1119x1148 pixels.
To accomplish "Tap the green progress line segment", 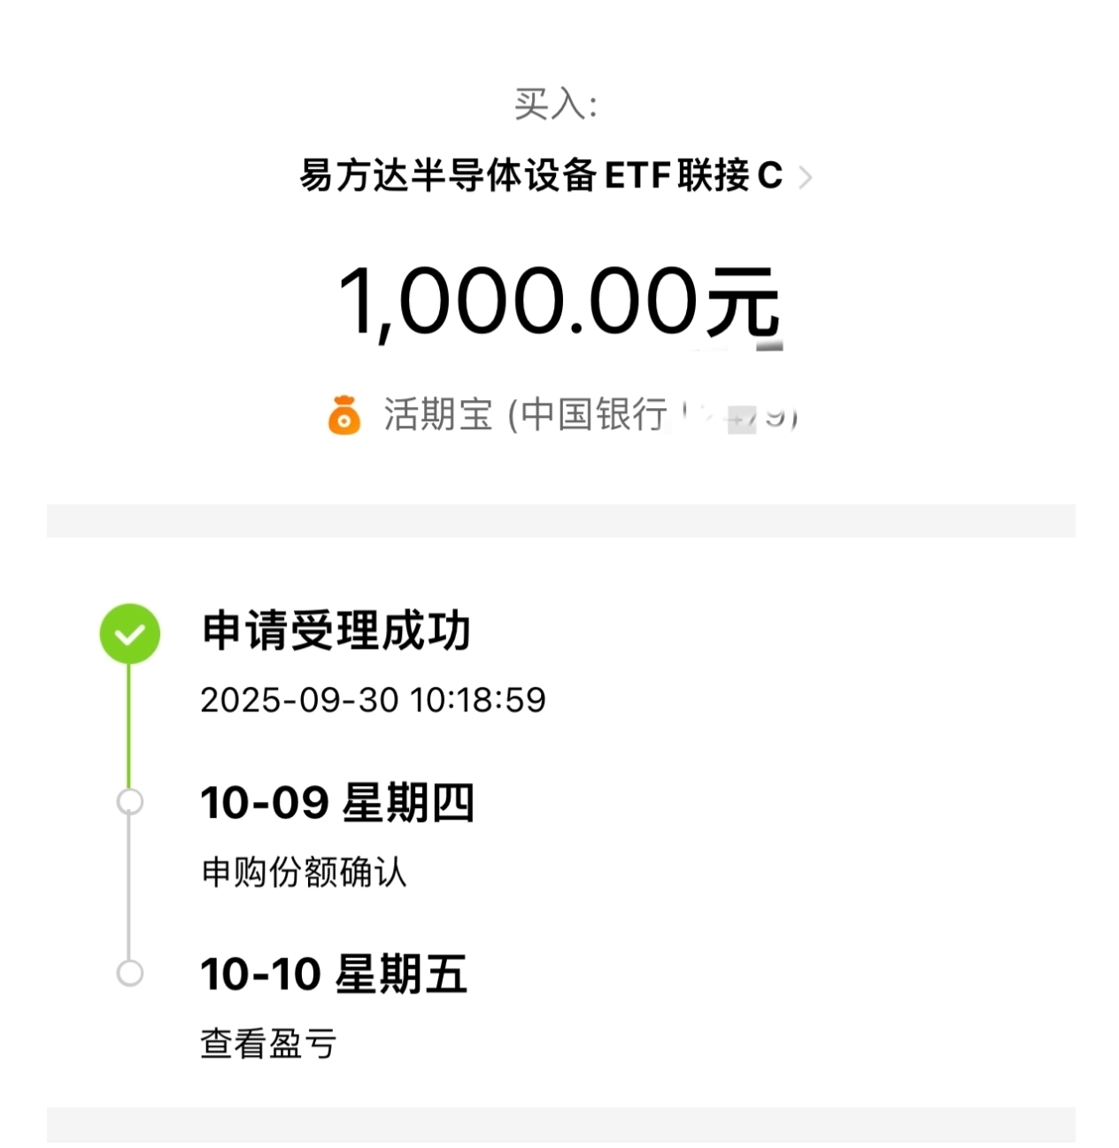I will point(129,727).
